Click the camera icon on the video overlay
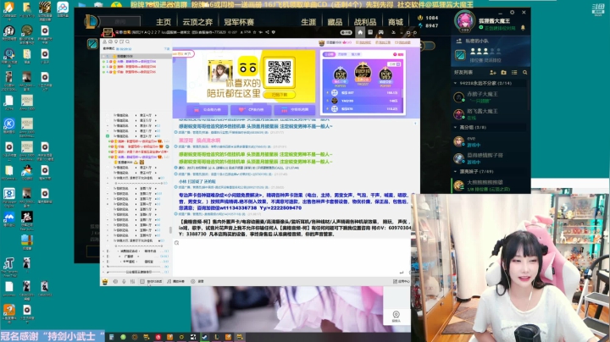The image size is (610, 342). (396, 316)
